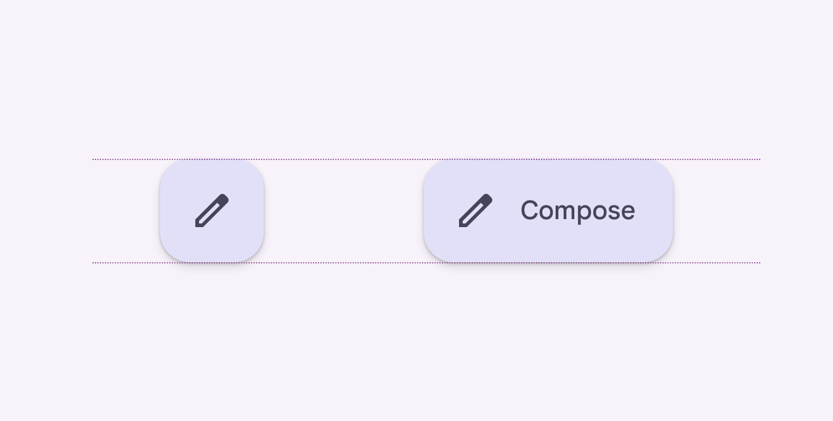Open the composer using the icon-only FAB
The width and height of the screenshot is (833, 421).
pos(212,210)
